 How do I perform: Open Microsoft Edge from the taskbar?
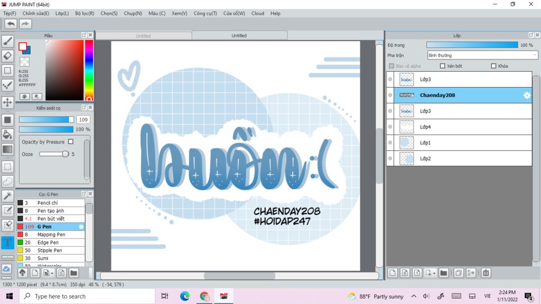[185, 296]
